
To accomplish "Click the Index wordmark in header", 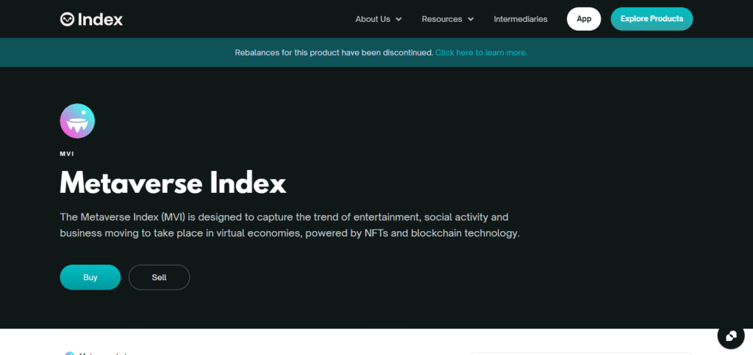I will click(x=101, y=19).
